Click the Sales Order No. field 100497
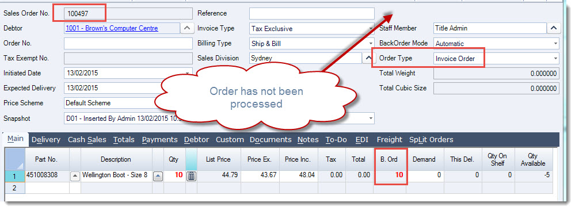The height and width of the screenshot is (210, 575). pos(128,14)
